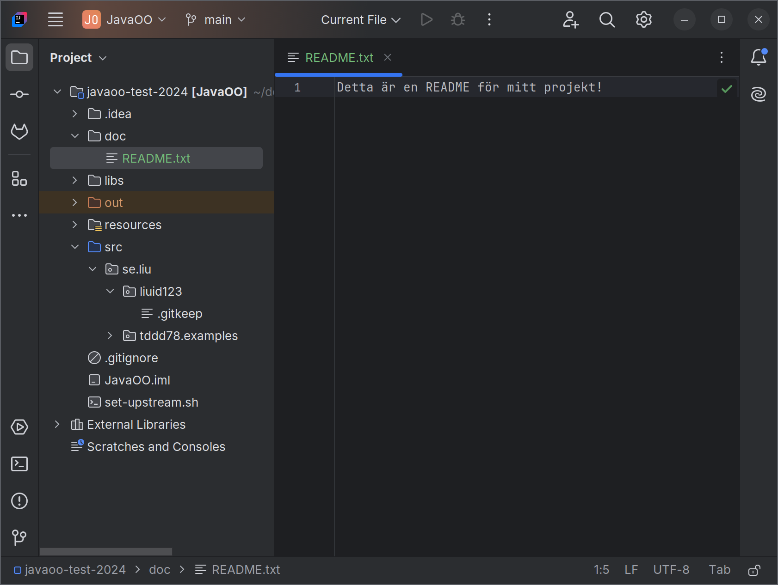Open the main hamburger menu
Screen dimensions: 778x585
coord(56,19)
